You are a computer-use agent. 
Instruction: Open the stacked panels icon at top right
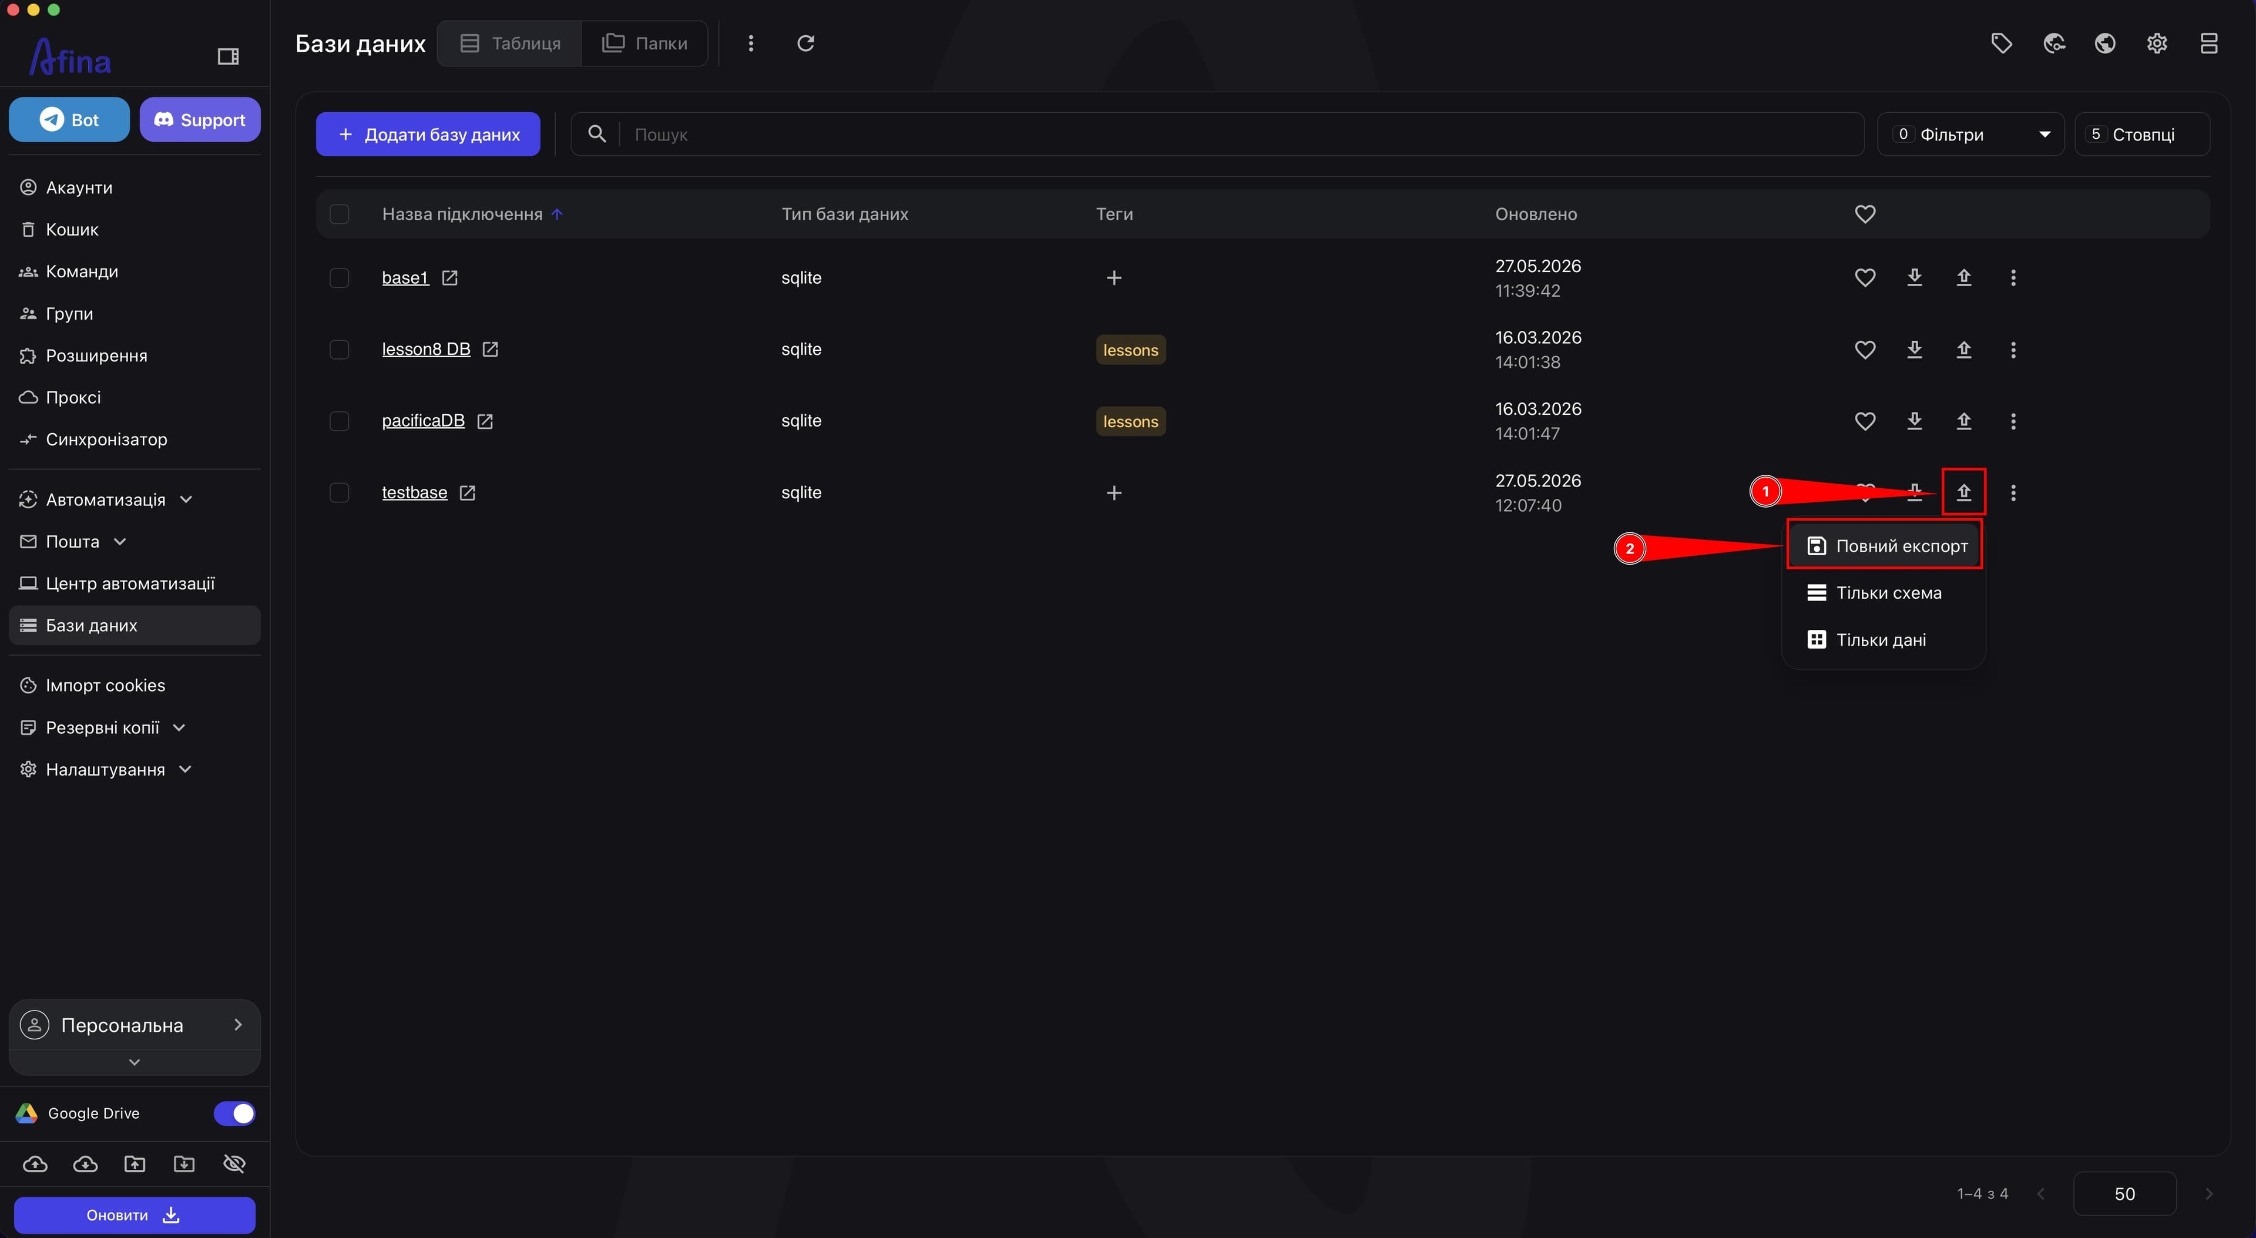pyautogui.click(x=2209, y=44)
